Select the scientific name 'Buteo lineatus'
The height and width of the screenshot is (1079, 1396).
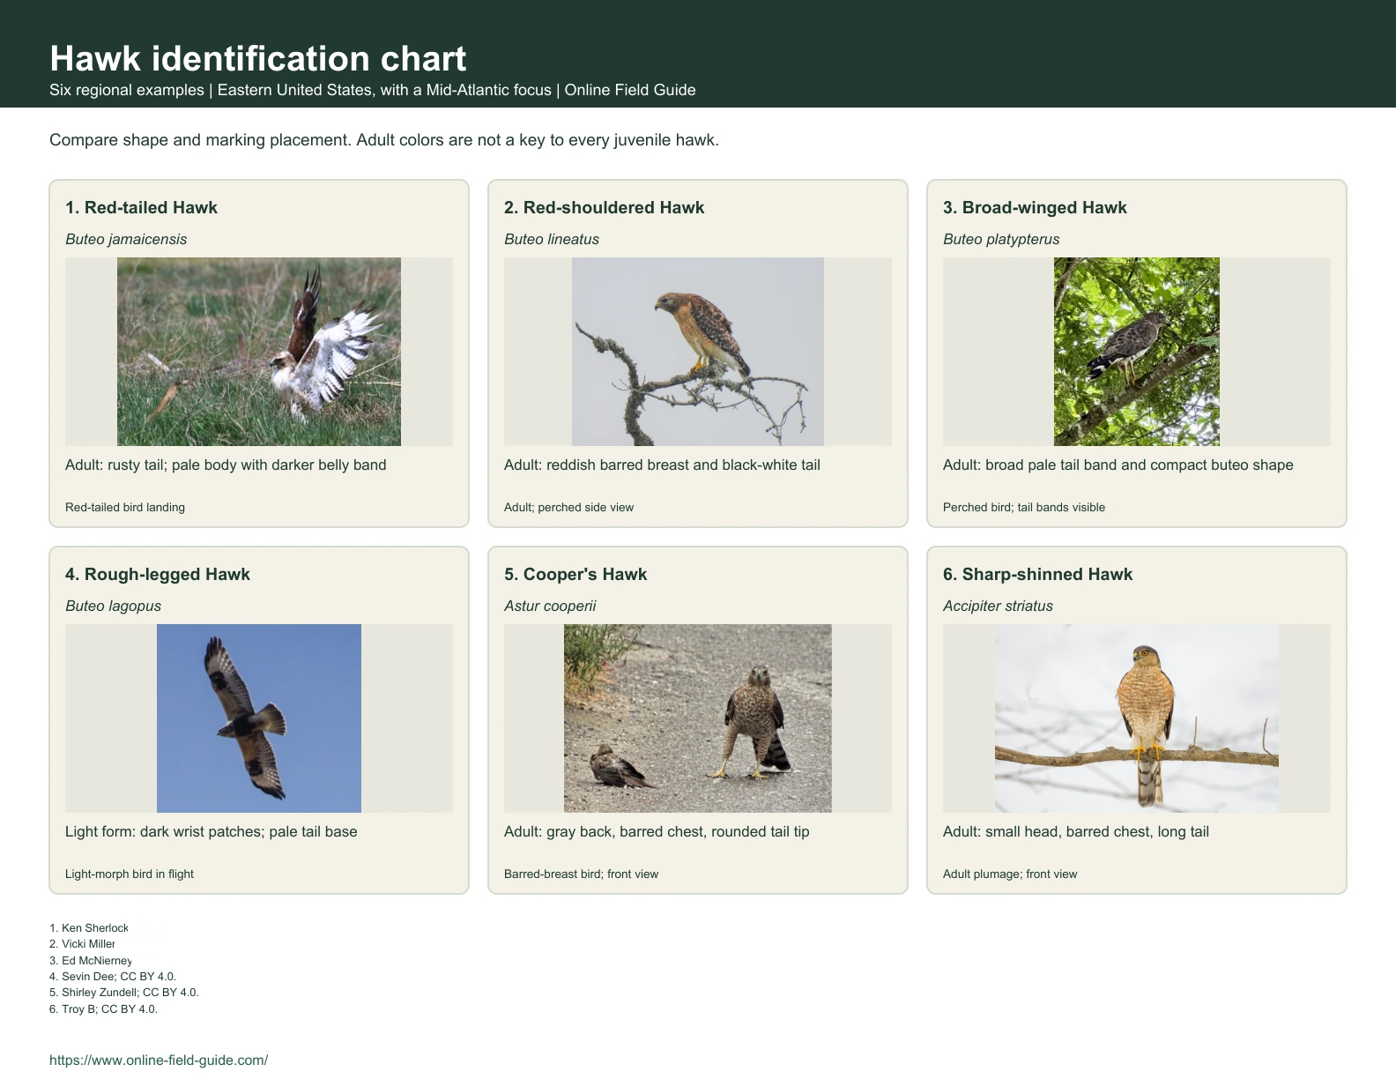pyautogui.click(x=552, y=239)
